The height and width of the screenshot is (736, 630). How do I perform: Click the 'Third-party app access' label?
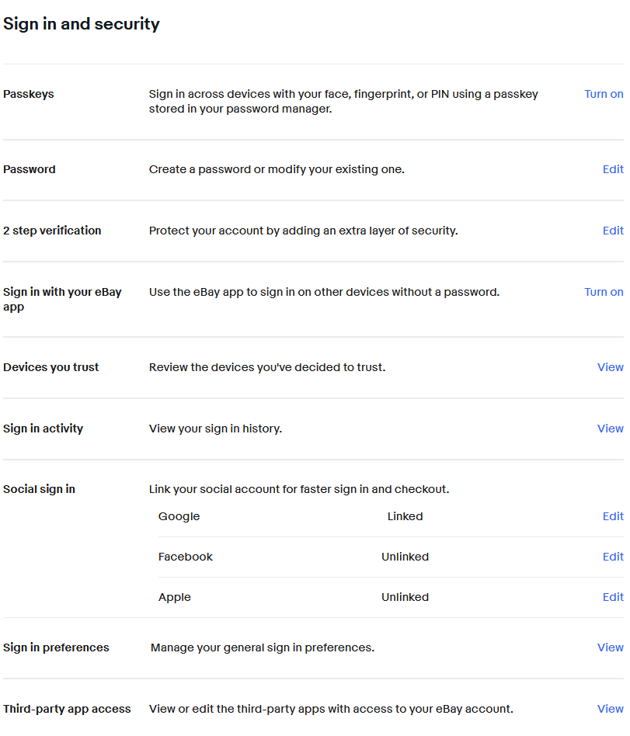pyautogui.click(x=67, y=709)
